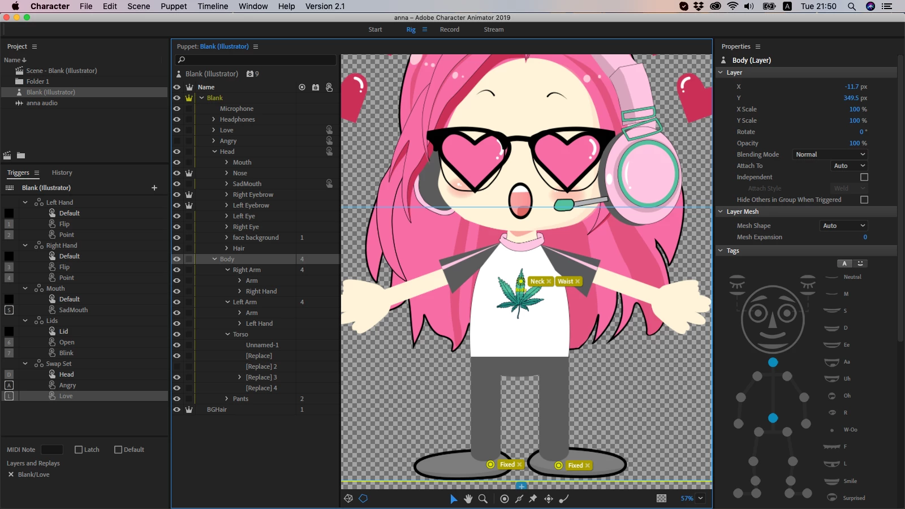The width and height of the screenshot is (905, 509).
Task: Switch to the History tab
Action: point(62,172)
